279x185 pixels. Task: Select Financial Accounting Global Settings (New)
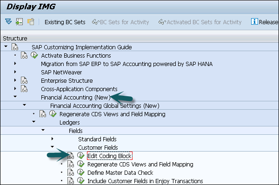105,106
